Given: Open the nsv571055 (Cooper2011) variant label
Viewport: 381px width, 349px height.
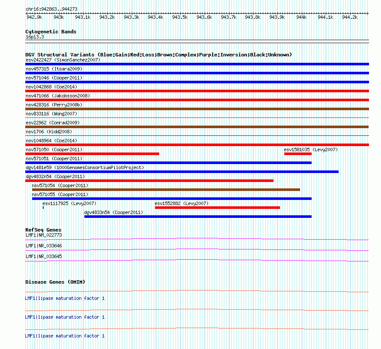Looking at the screenshot, I should tap(60, 194).
